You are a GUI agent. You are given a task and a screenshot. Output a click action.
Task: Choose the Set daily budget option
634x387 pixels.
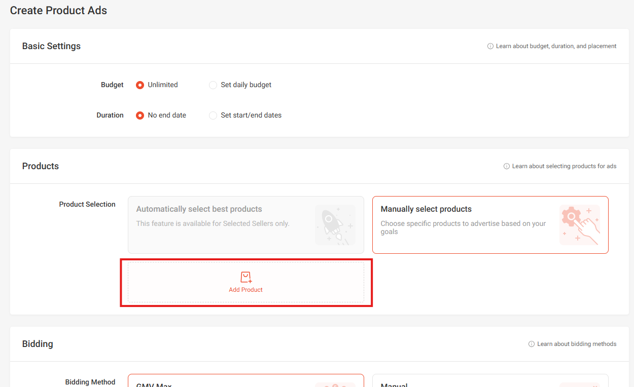(213, 85)
